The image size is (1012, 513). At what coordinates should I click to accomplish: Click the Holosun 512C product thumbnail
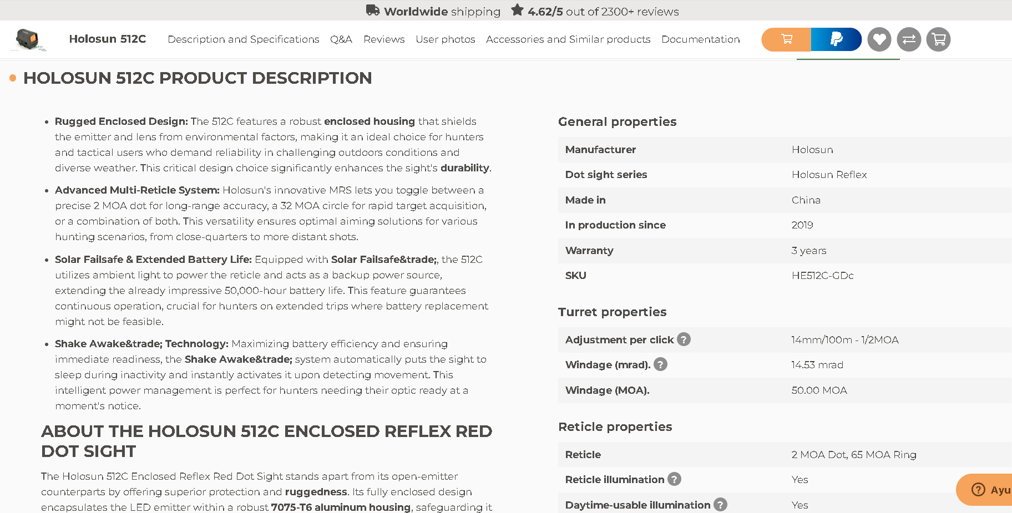click(x=28, y=39)
